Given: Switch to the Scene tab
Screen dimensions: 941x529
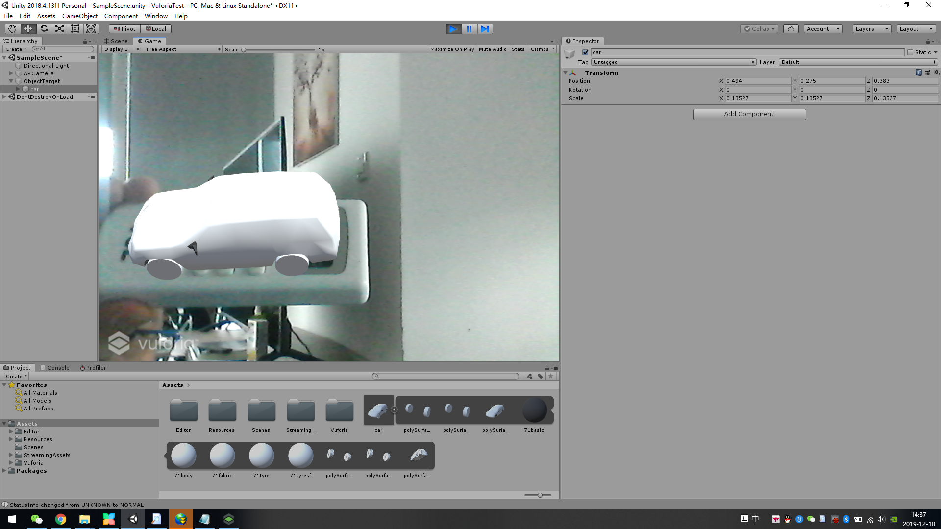Looking at the screenshot, I should (x=116, y=41).
